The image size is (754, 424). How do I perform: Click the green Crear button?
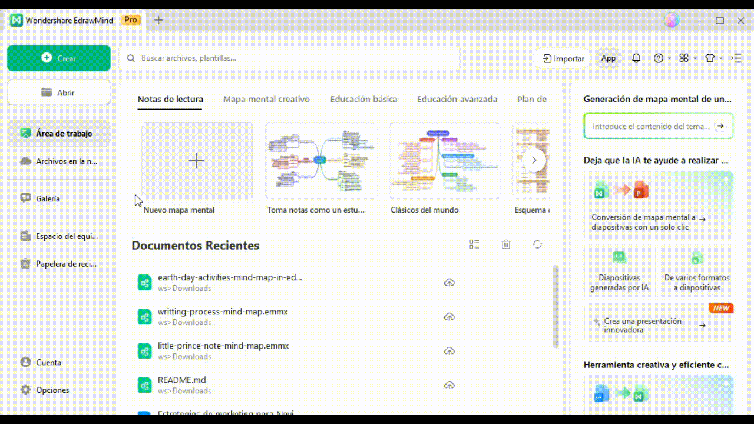pyautogui.click(x=59, y=58)
